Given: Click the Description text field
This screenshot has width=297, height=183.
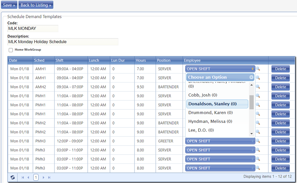Looking at the screenshot, I should pos(63,42).
